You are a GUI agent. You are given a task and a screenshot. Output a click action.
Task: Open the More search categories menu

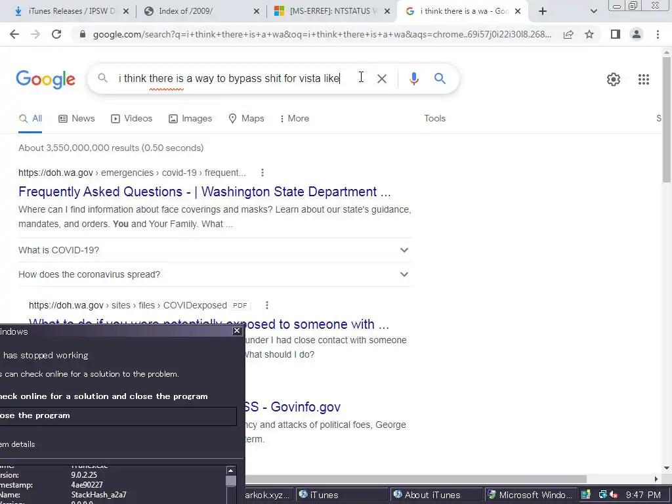tap(295, 119)
